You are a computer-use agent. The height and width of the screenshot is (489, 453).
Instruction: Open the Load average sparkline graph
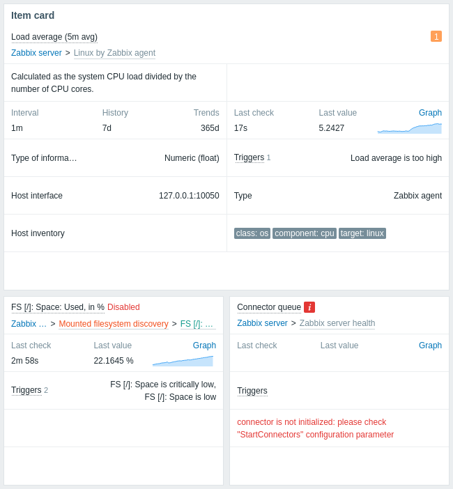tap(410, 128)
